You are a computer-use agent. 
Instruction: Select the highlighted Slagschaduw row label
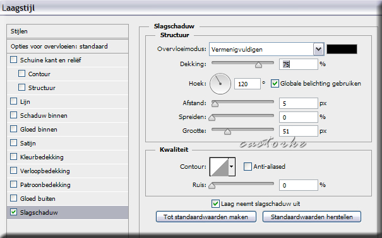(x=39, y=213)
